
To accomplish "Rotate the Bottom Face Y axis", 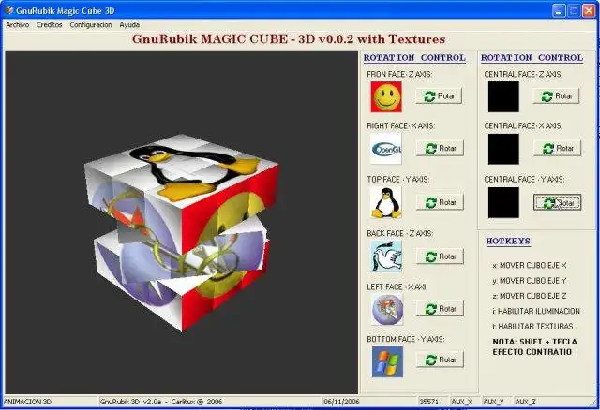I will point(440,359).
